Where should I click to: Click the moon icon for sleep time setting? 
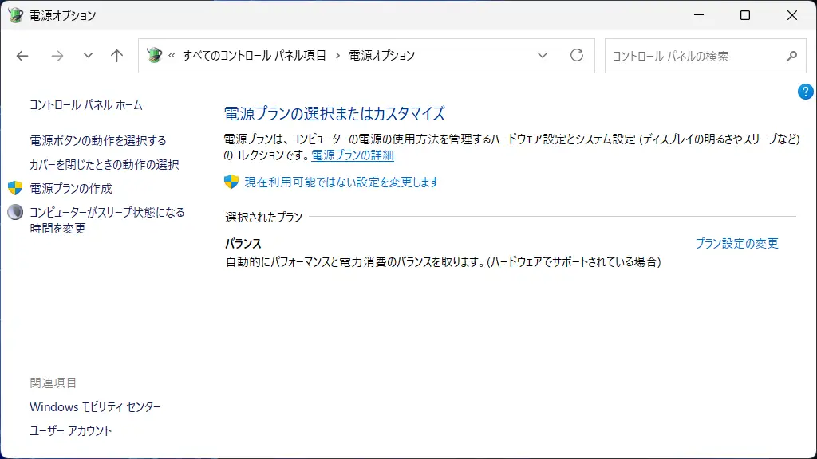(15, 212)
